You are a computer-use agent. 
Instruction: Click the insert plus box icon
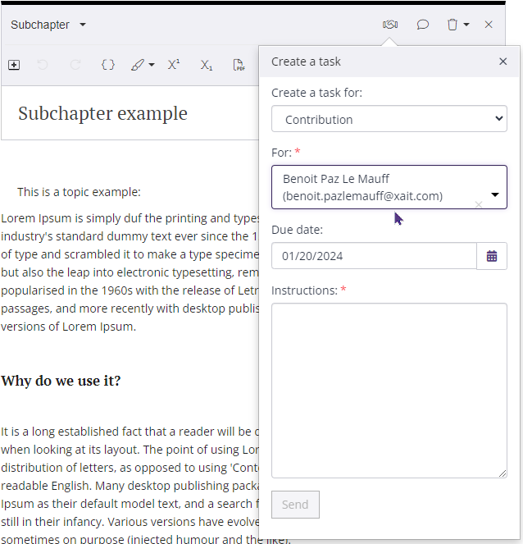pyautogui.click(x=14, y=65)
